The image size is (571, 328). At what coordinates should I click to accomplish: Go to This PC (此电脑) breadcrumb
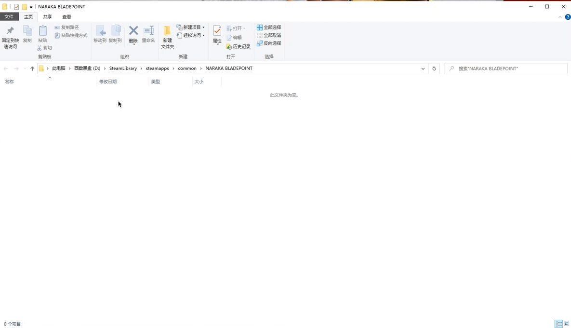point(59,68)
